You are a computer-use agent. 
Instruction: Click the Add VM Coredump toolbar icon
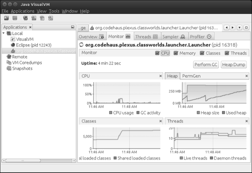tap(42, 18)
